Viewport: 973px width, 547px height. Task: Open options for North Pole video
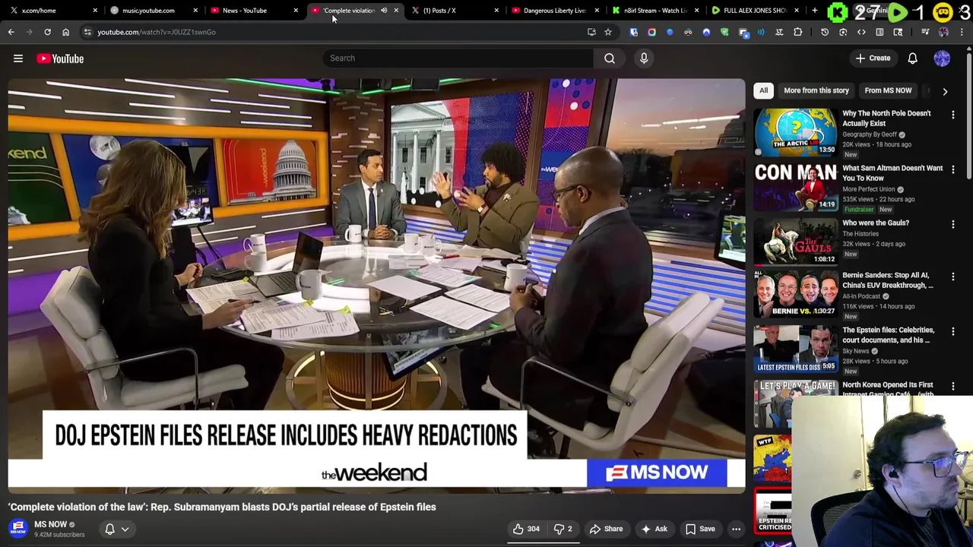tap(953, 115)
